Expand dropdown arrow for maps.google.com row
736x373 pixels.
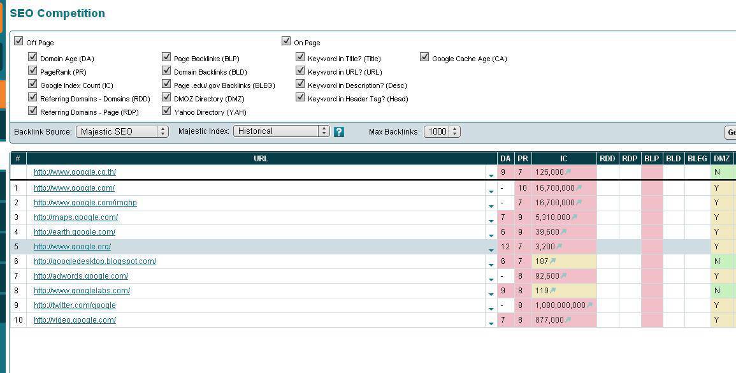[491, 221]
